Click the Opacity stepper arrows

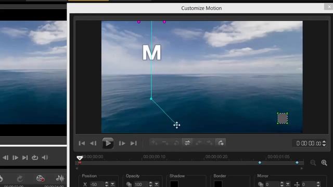(x=150, y=184)
